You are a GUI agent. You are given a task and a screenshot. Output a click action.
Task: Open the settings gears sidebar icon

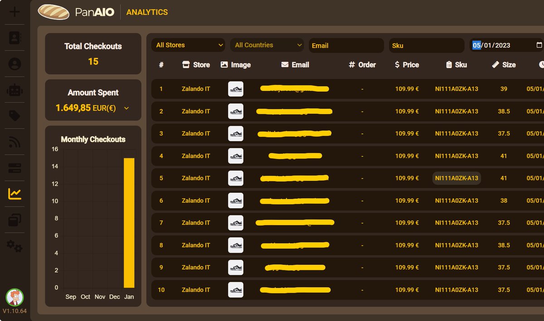tap(15, 246)
